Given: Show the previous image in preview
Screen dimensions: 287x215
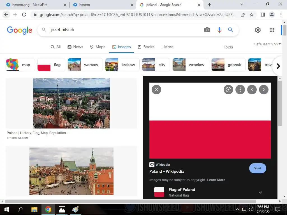Looking at the screenshot, I should [x=252, y=90].
